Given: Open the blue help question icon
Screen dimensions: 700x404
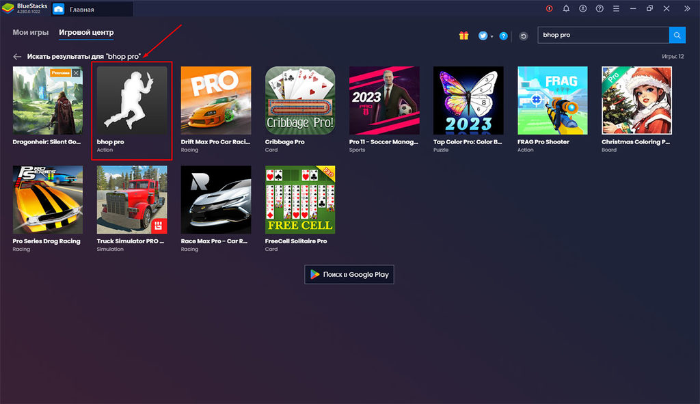Looking at the screenshot, I should tap(504, 36).
